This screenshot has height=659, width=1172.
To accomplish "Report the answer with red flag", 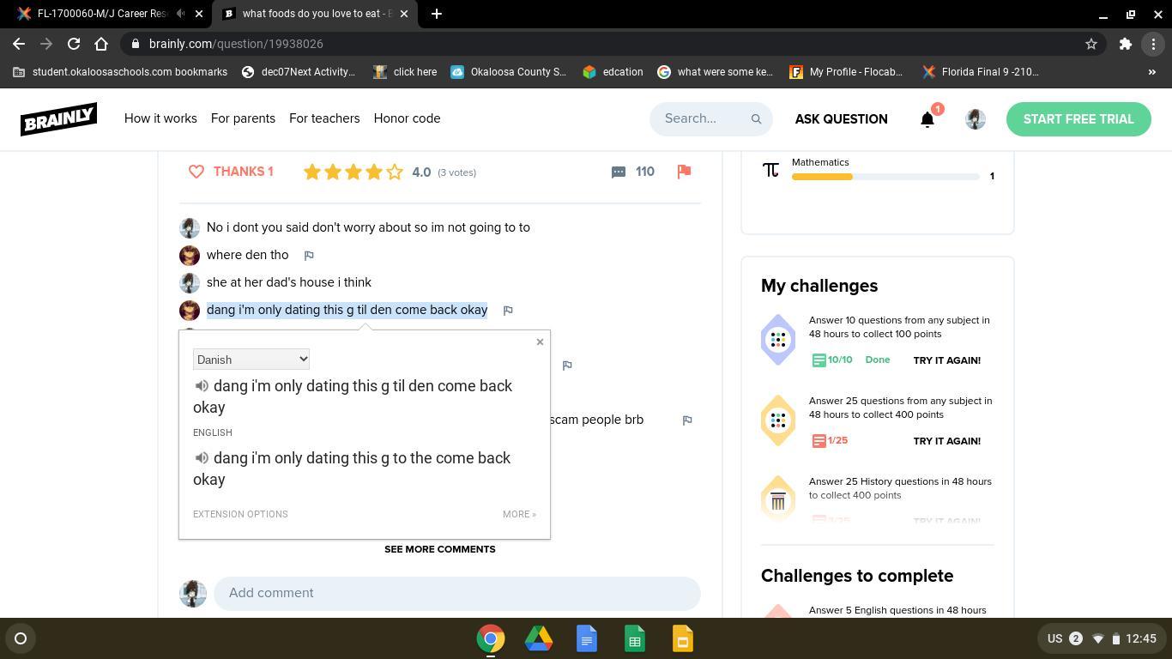I will (684, 172).
